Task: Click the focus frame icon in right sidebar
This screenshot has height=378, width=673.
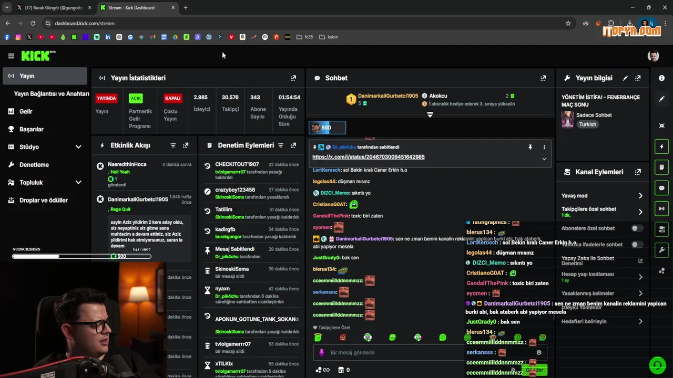Action: pos(662,125)
